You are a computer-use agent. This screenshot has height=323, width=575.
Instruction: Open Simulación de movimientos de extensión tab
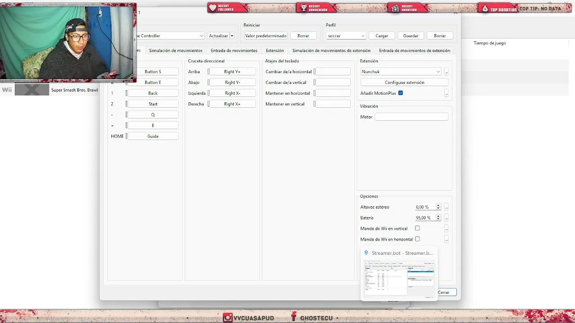(332, 51)
